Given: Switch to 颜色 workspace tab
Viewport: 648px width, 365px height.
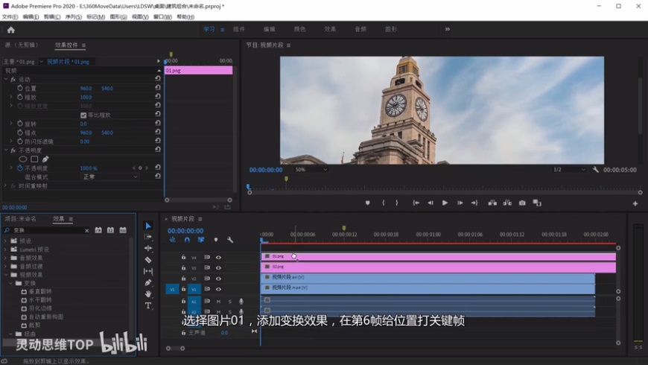Looking at the screenshot, I should click(299, 29).
